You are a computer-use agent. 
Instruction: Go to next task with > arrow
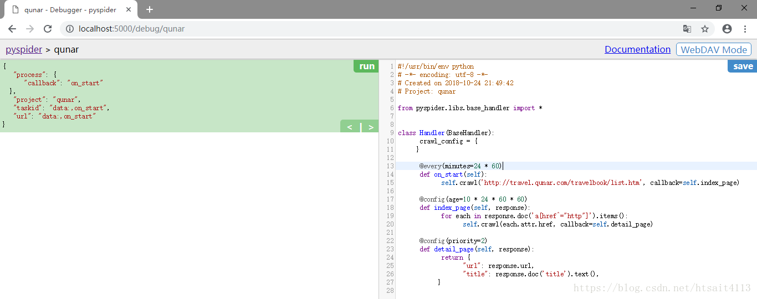click(371, 127)
